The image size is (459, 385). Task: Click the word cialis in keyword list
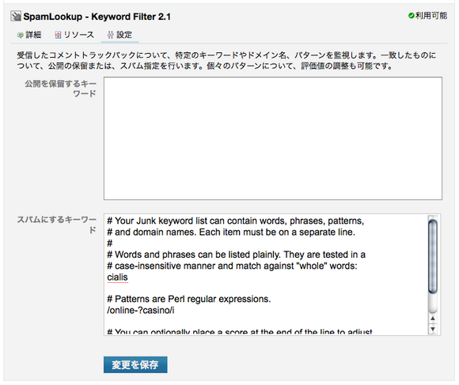pyautogui.click(x=117, y=277)
